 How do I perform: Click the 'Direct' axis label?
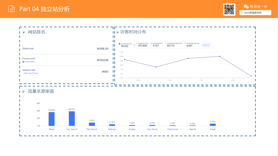(x=51, y=129)
